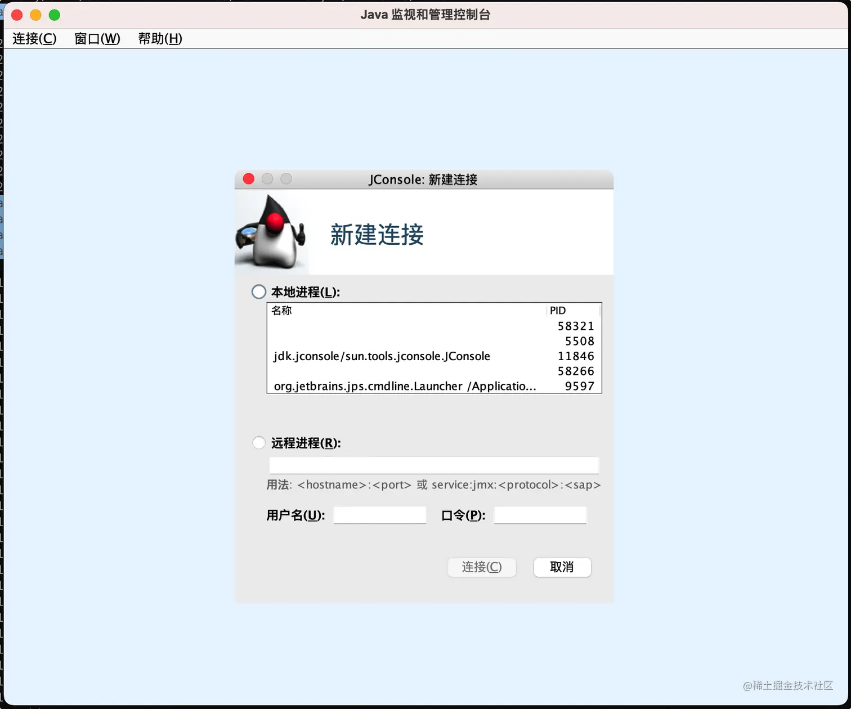Click the 用户名 input field
The height and width of the screenshot is (709, 851).
[380, 515]
